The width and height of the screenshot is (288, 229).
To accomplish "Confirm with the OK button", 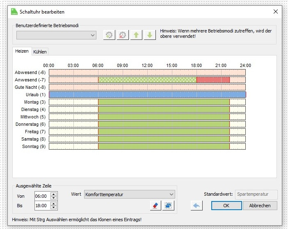I will [x=226, y=206].
